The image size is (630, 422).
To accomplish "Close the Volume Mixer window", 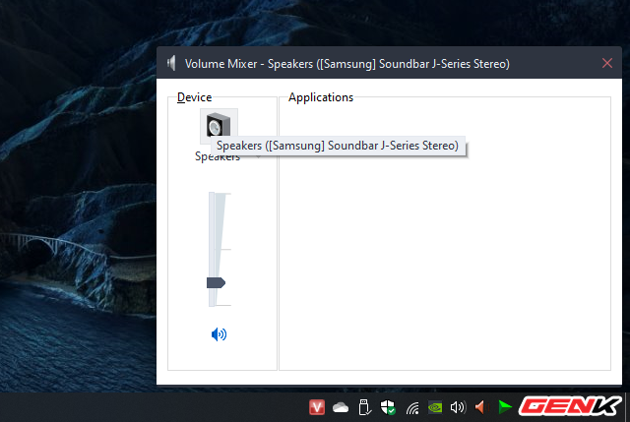I will [x=607, y=63].
